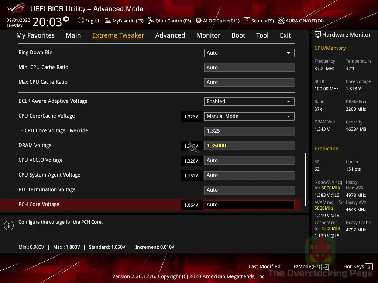Set CPU VCCIO Voltage away from Auto
The image size is (378, 283).
pyautogui.click(x=249, y=160)
